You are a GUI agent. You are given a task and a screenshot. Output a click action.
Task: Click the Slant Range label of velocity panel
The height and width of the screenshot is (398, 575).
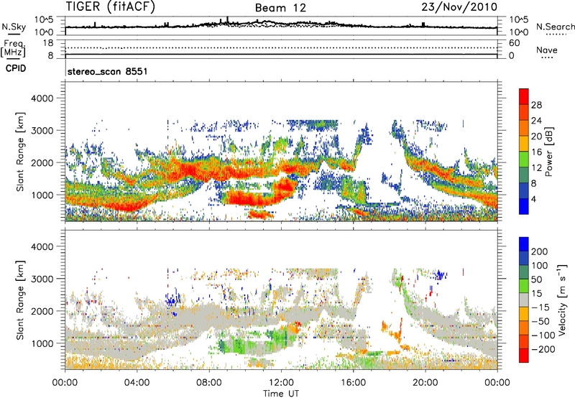tap(20, 300)
